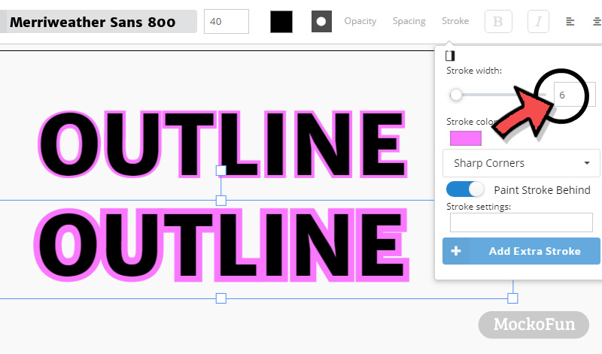Click the pink stroke color swatch
602x354 pixels.
pos(465,138)
